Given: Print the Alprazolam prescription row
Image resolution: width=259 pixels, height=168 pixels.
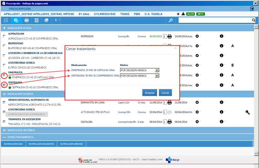Looking at the screenshot, I should [x=170, y=36].
